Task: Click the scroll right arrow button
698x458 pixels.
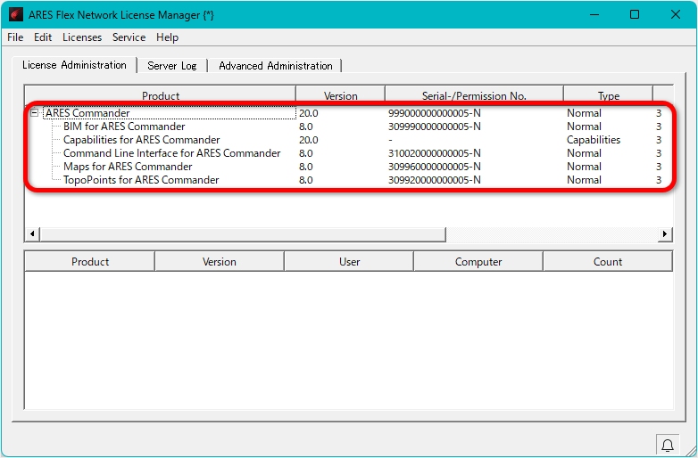Action: tap(665, 233)
